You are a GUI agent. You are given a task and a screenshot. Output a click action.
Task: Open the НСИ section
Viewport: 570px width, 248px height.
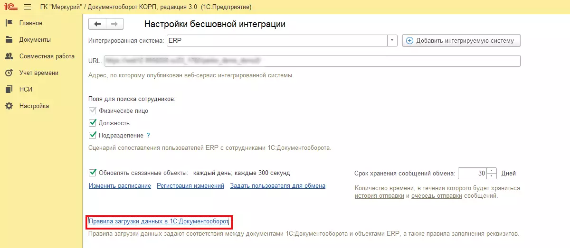[x=26, y=89]
